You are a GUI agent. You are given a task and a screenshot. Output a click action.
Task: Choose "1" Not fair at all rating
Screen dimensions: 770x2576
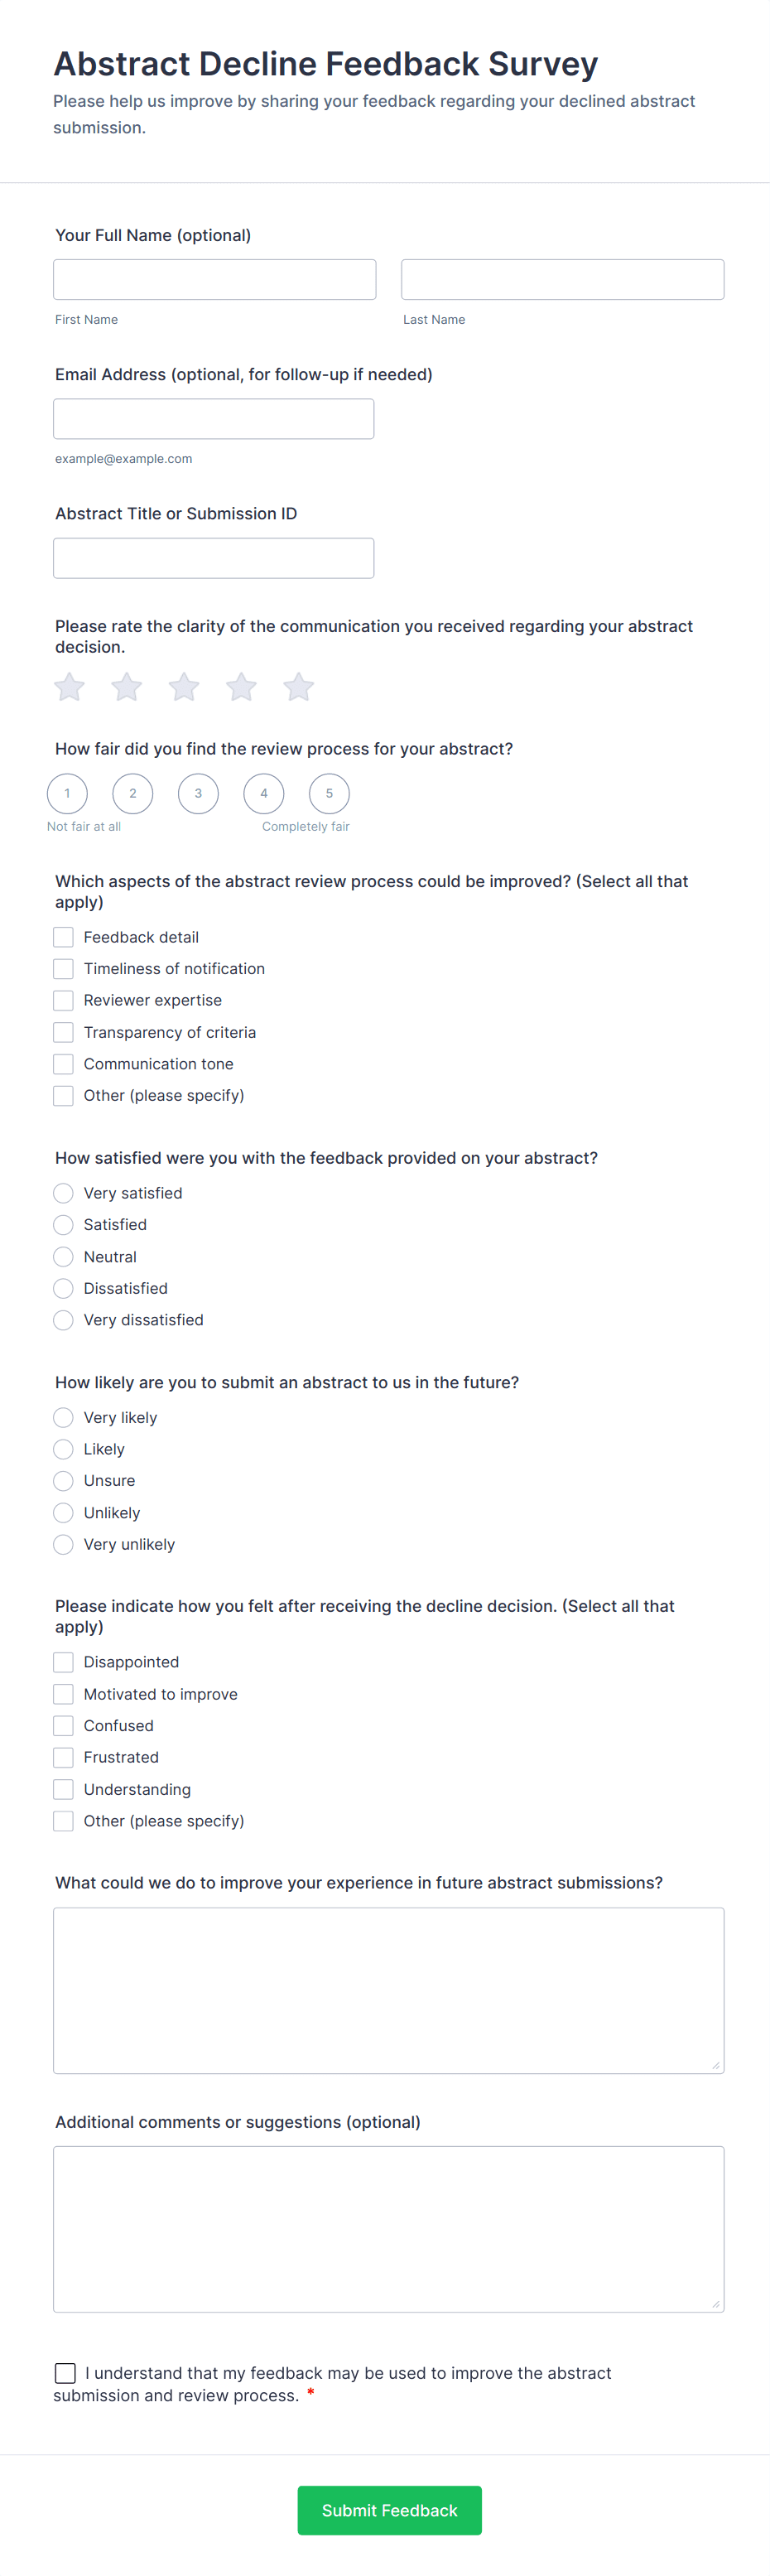tap(67, 793)
